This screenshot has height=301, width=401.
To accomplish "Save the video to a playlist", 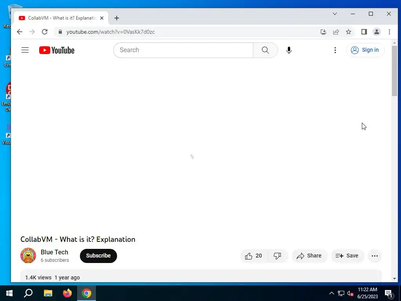I will click(x=347, y=256).
